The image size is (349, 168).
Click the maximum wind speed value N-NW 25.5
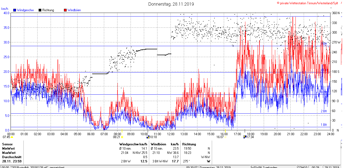click(x=140, y=153)
